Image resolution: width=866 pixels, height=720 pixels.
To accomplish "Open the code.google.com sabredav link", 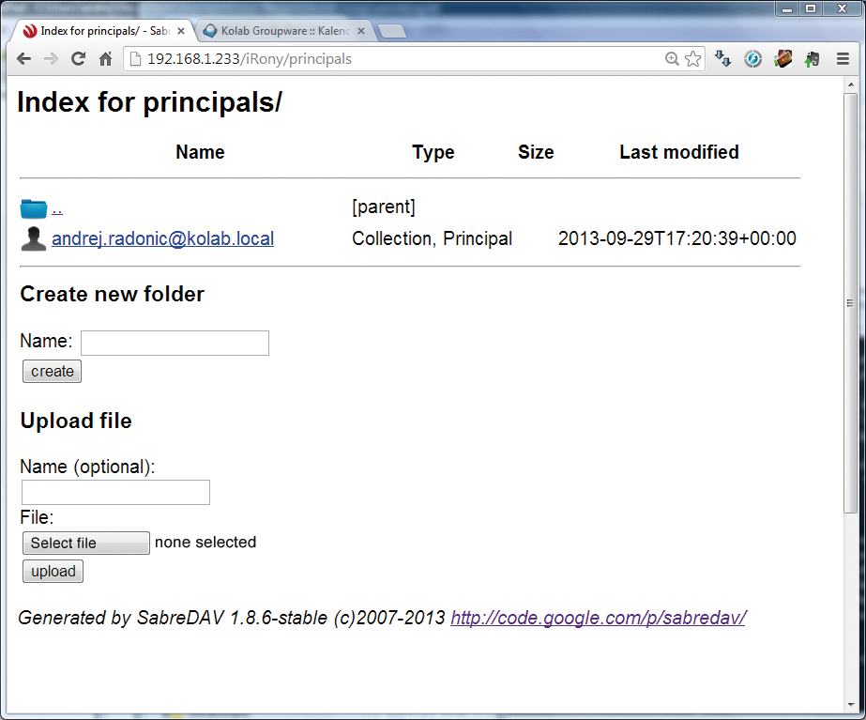I will (598, 618).
